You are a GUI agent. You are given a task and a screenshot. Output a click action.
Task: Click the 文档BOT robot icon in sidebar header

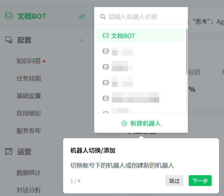point(9,16)
